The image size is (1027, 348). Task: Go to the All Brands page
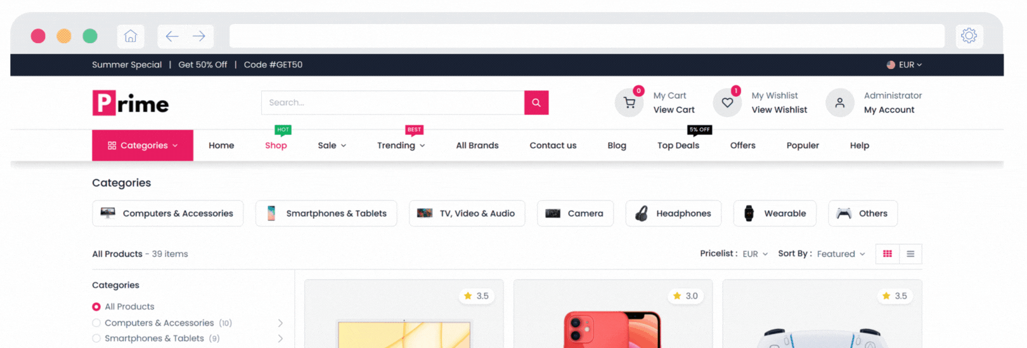click(477, 146)
